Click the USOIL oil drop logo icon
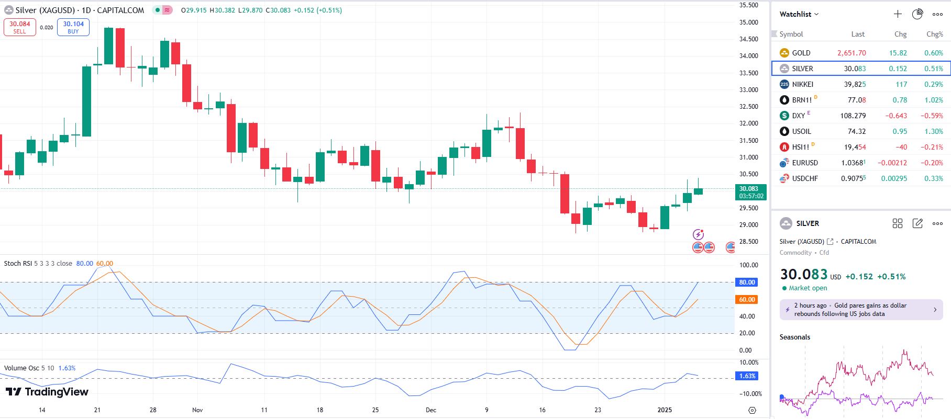Viewport: 951px width, 419px height. click(784, 131)
